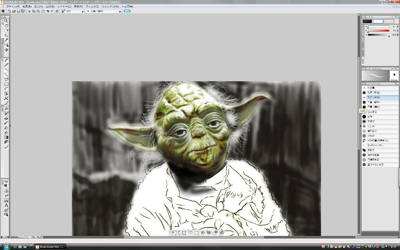Click the Paste icon in top toolbar

click(x=38, y=11)
